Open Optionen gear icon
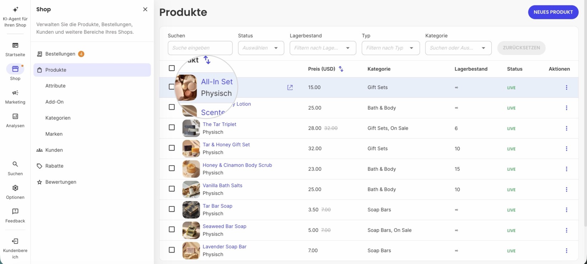Viewport: 587px width, 264px height. [x=15, y=188]
